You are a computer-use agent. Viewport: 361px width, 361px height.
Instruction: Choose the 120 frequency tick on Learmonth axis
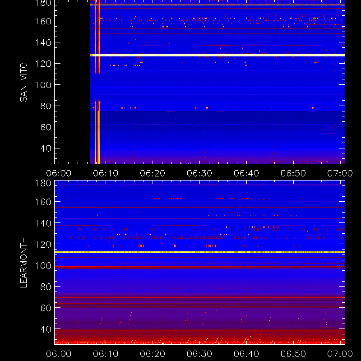click(43, 244)
